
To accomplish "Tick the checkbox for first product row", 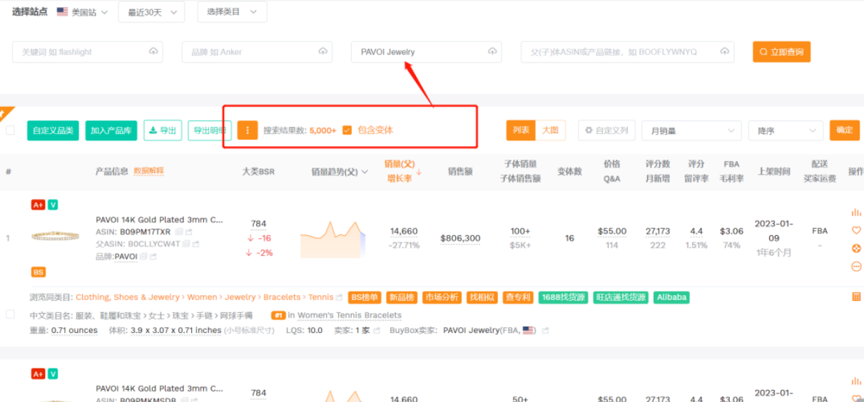I will click(10, 314).
